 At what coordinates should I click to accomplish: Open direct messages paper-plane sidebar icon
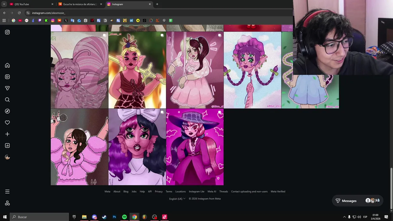tap(7, 88)
